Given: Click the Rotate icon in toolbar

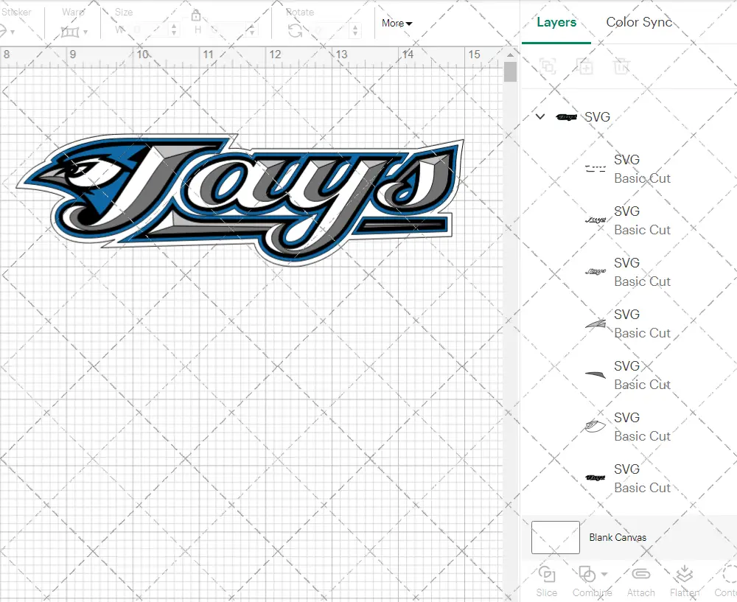Looking at the screenshot, I should coord(295,30).
